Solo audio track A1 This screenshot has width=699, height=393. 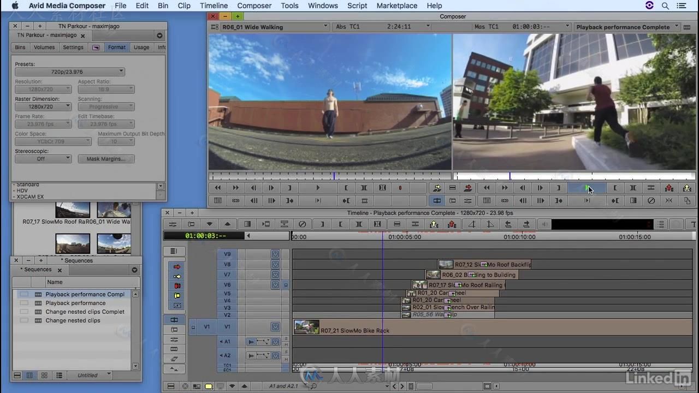tap(286, 339)
